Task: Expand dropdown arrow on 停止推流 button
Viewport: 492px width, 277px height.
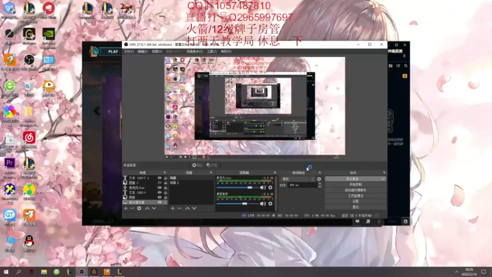Action: click(383, 179)
